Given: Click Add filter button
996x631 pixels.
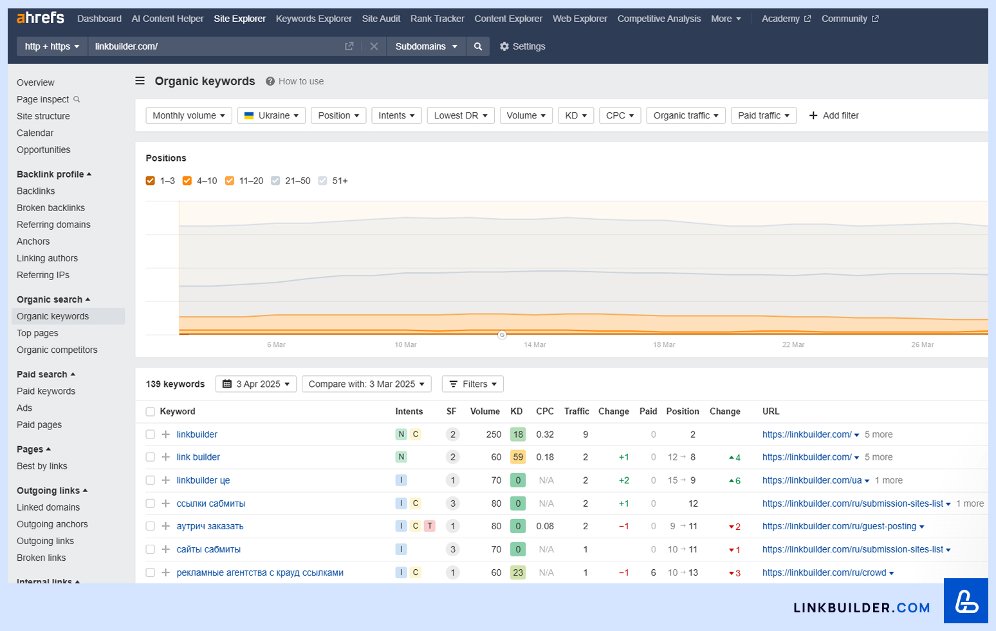Looking at the screenshot, I should coord(834,115).
